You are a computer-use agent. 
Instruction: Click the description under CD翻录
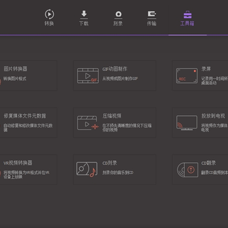[215, 173]
